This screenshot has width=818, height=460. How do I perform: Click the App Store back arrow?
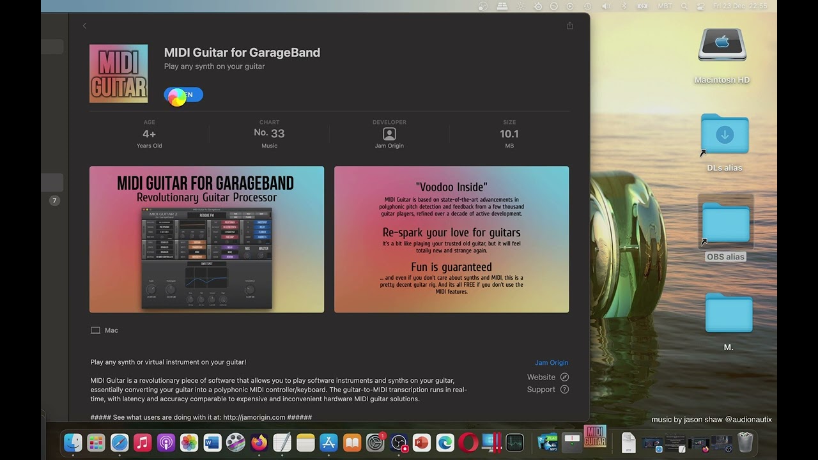pyautogui.click(x=84, y=26)
